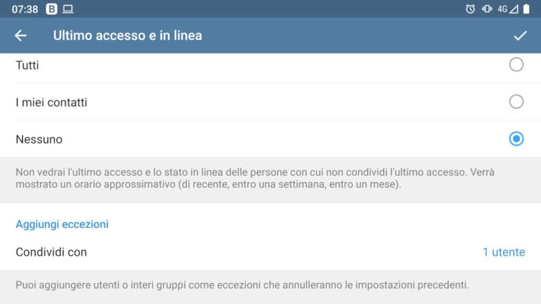Tap the battery status icon
Viewport: 541px width, 304px height.
coord(526,9)
